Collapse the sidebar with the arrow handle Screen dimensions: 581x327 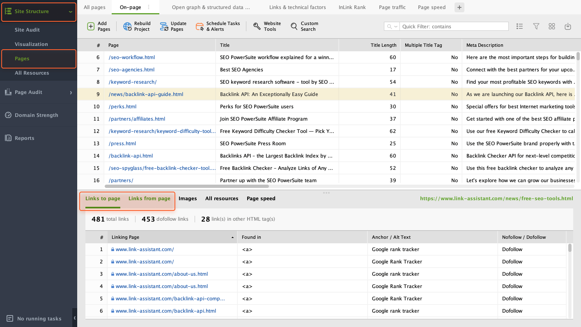(75, 318)
